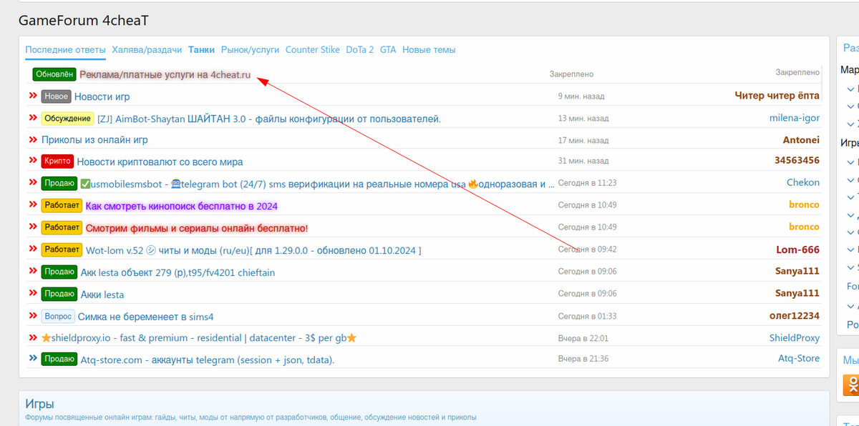Click the arrow icon beside 'Симка не беременеет в sims4'
Viewport: 859px width, 426px height.
pyautogui.click(x=32, y=315)
